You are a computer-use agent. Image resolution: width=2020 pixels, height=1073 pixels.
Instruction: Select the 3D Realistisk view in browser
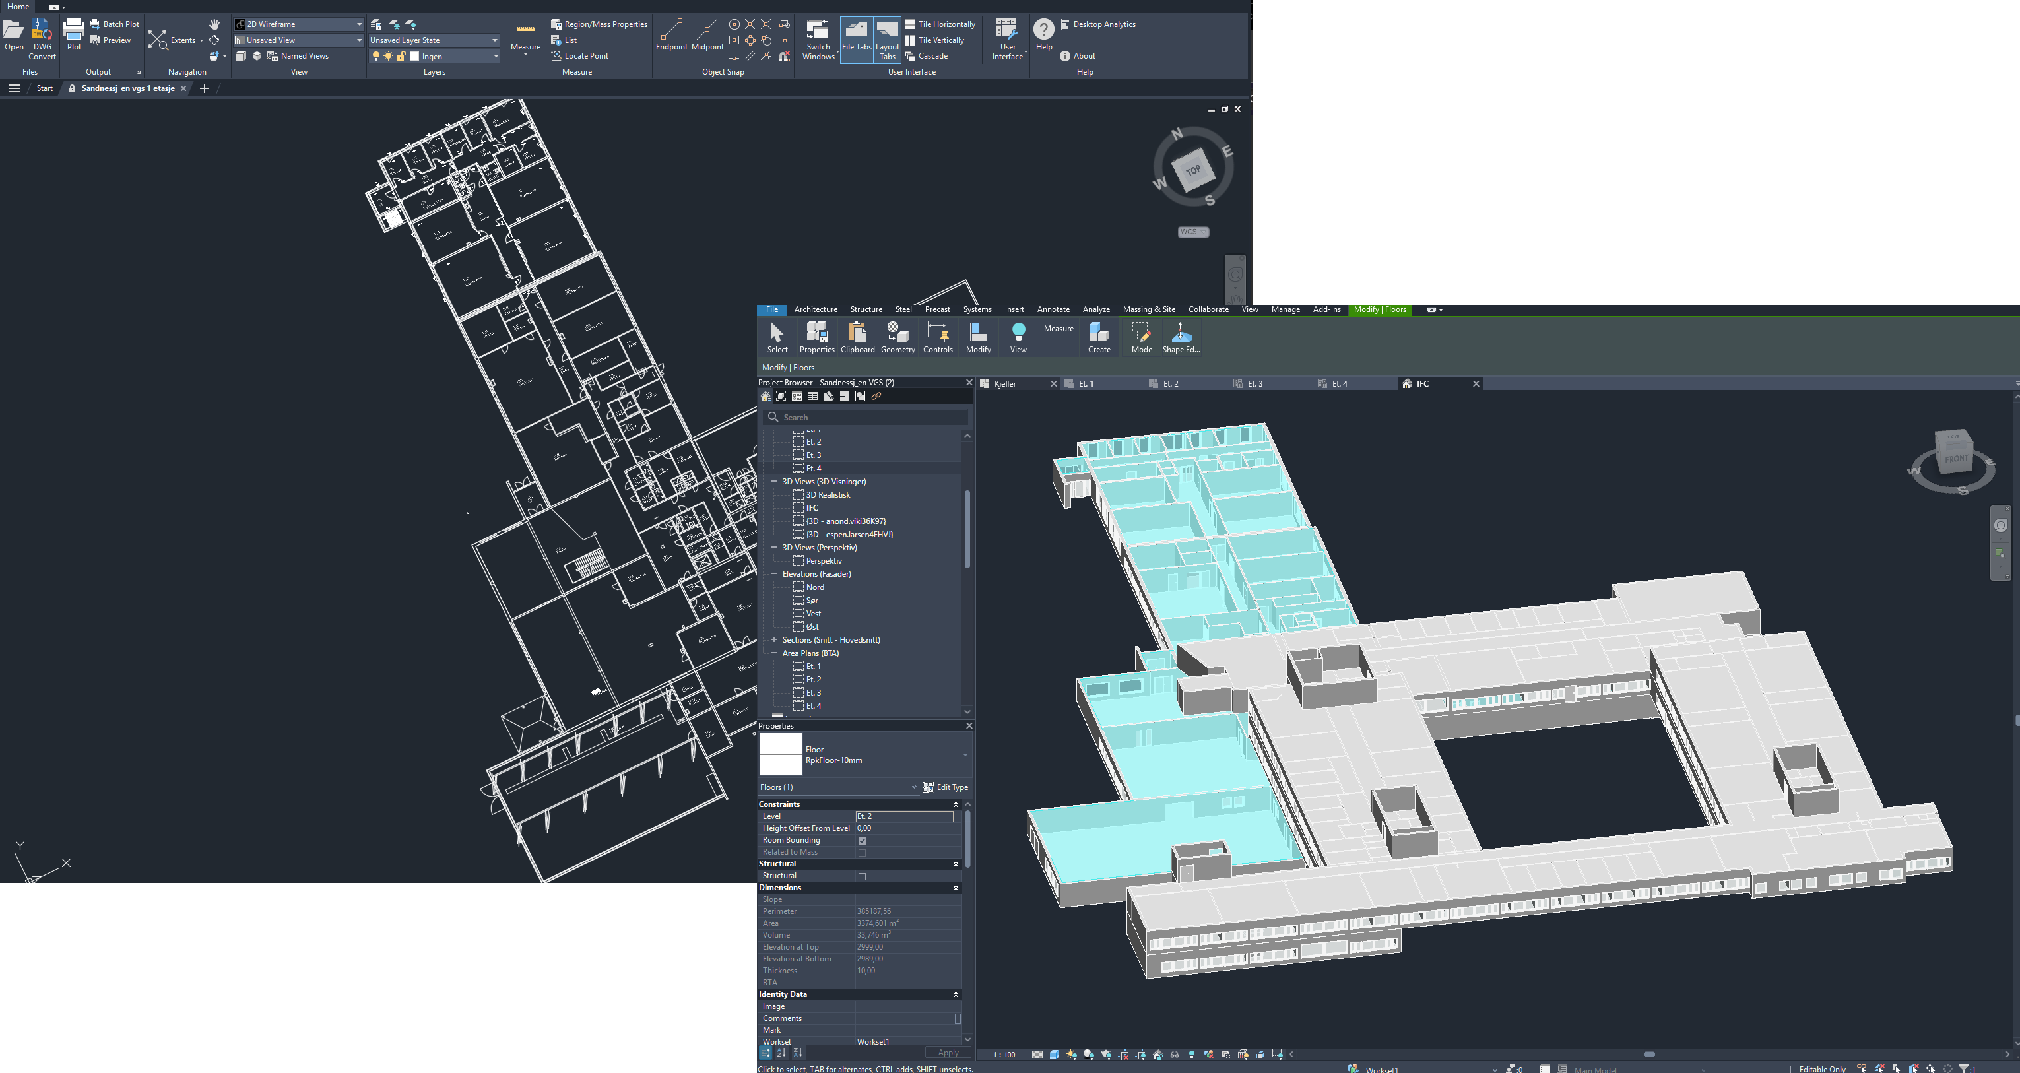coord(828,495)
